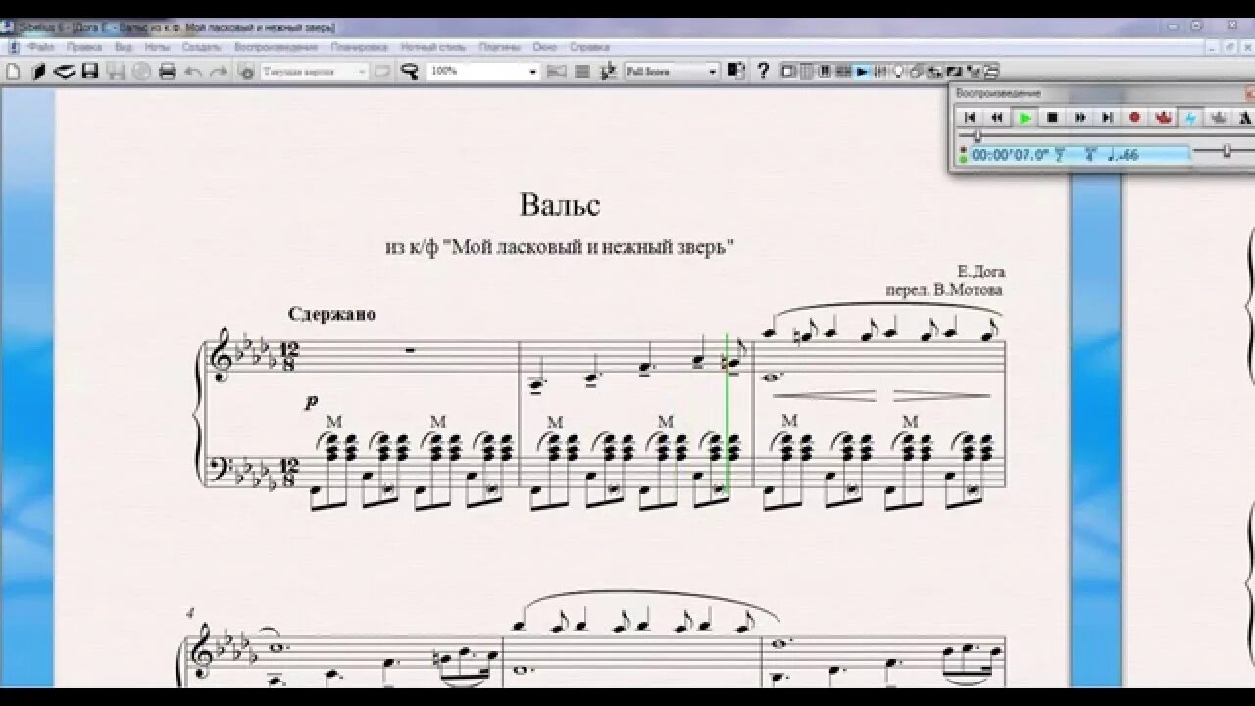
Task: Select arranger text "перел. В.Мотова"
Action: (x=944, y=290)
